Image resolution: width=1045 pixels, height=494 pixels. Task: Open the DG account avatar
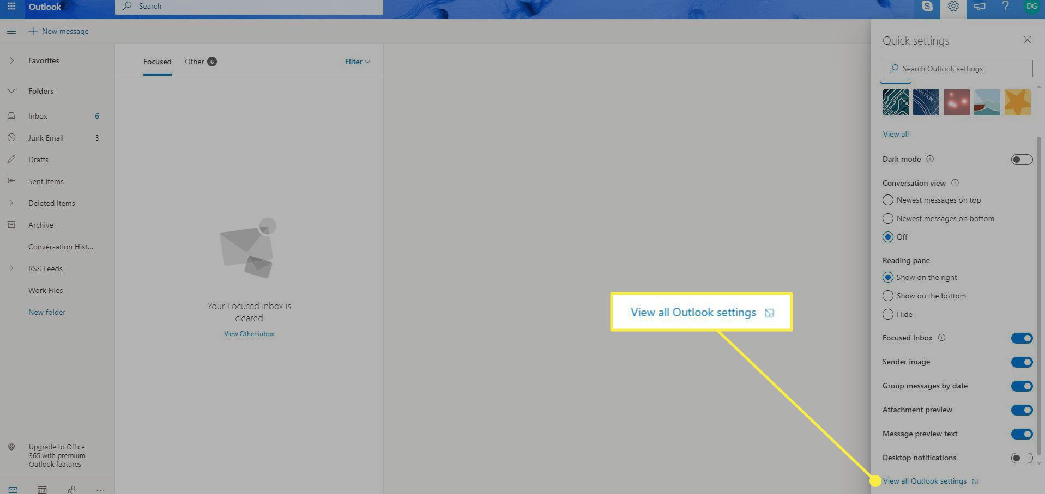[x=1031, y=7]
